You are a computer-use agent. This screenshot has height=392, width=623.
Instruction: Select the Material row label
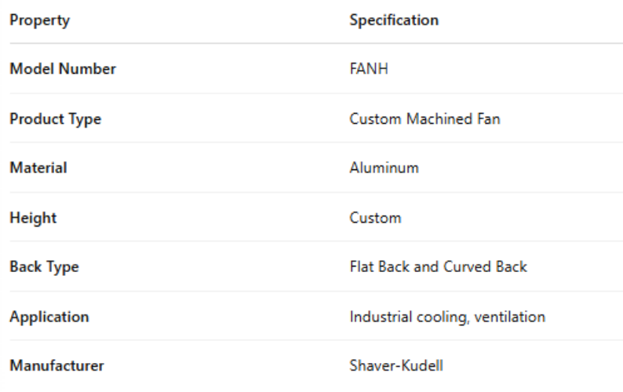37,169
